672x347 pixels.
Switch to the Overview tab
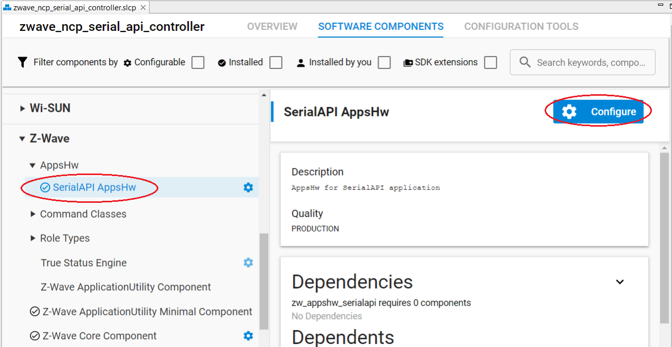(x=272, y=26)
